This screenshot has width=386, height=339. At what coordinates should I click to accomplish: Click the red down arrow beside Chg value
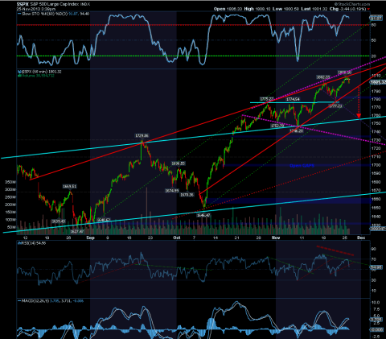tap(368, 9)
